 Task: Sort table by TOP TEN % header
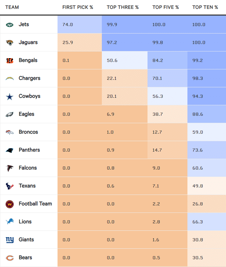point(205,7)
